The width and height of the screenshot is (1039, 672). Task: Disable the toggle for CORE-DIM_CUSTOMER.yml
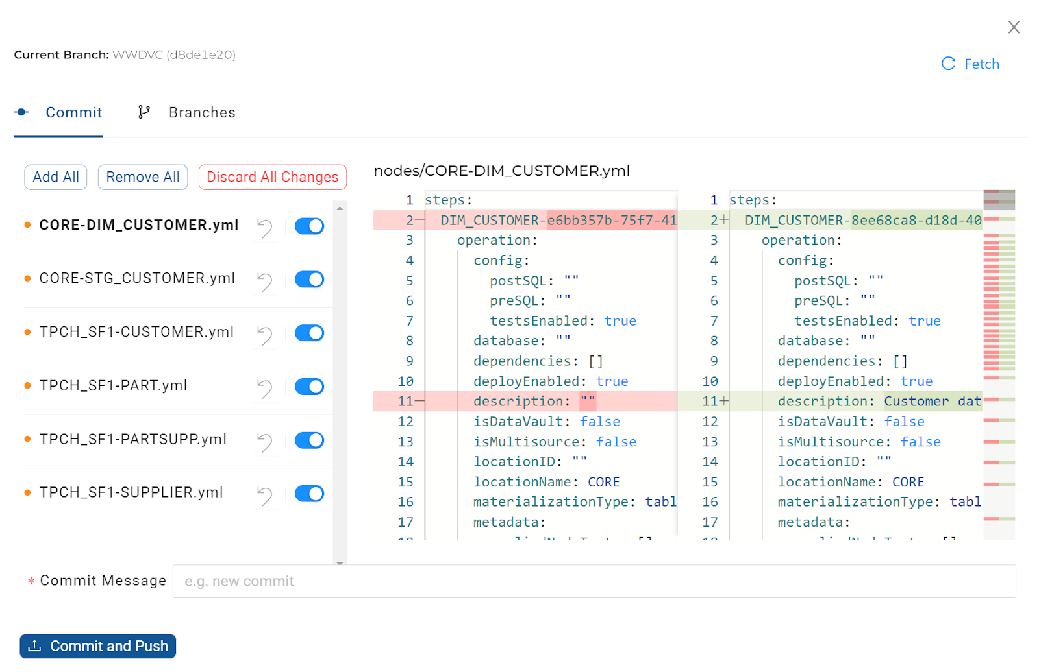[x=309, y=226]
